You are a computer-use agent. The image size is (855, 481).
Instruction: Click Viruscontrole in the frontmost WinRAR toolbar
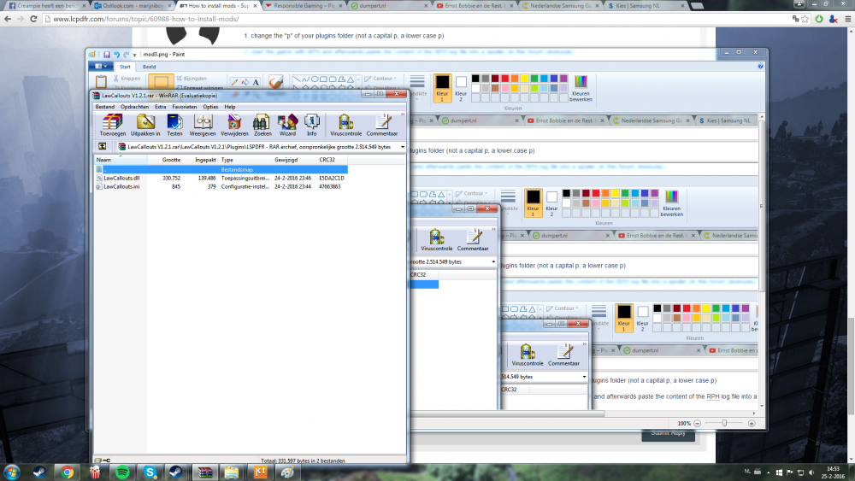[x=345, y=125]
